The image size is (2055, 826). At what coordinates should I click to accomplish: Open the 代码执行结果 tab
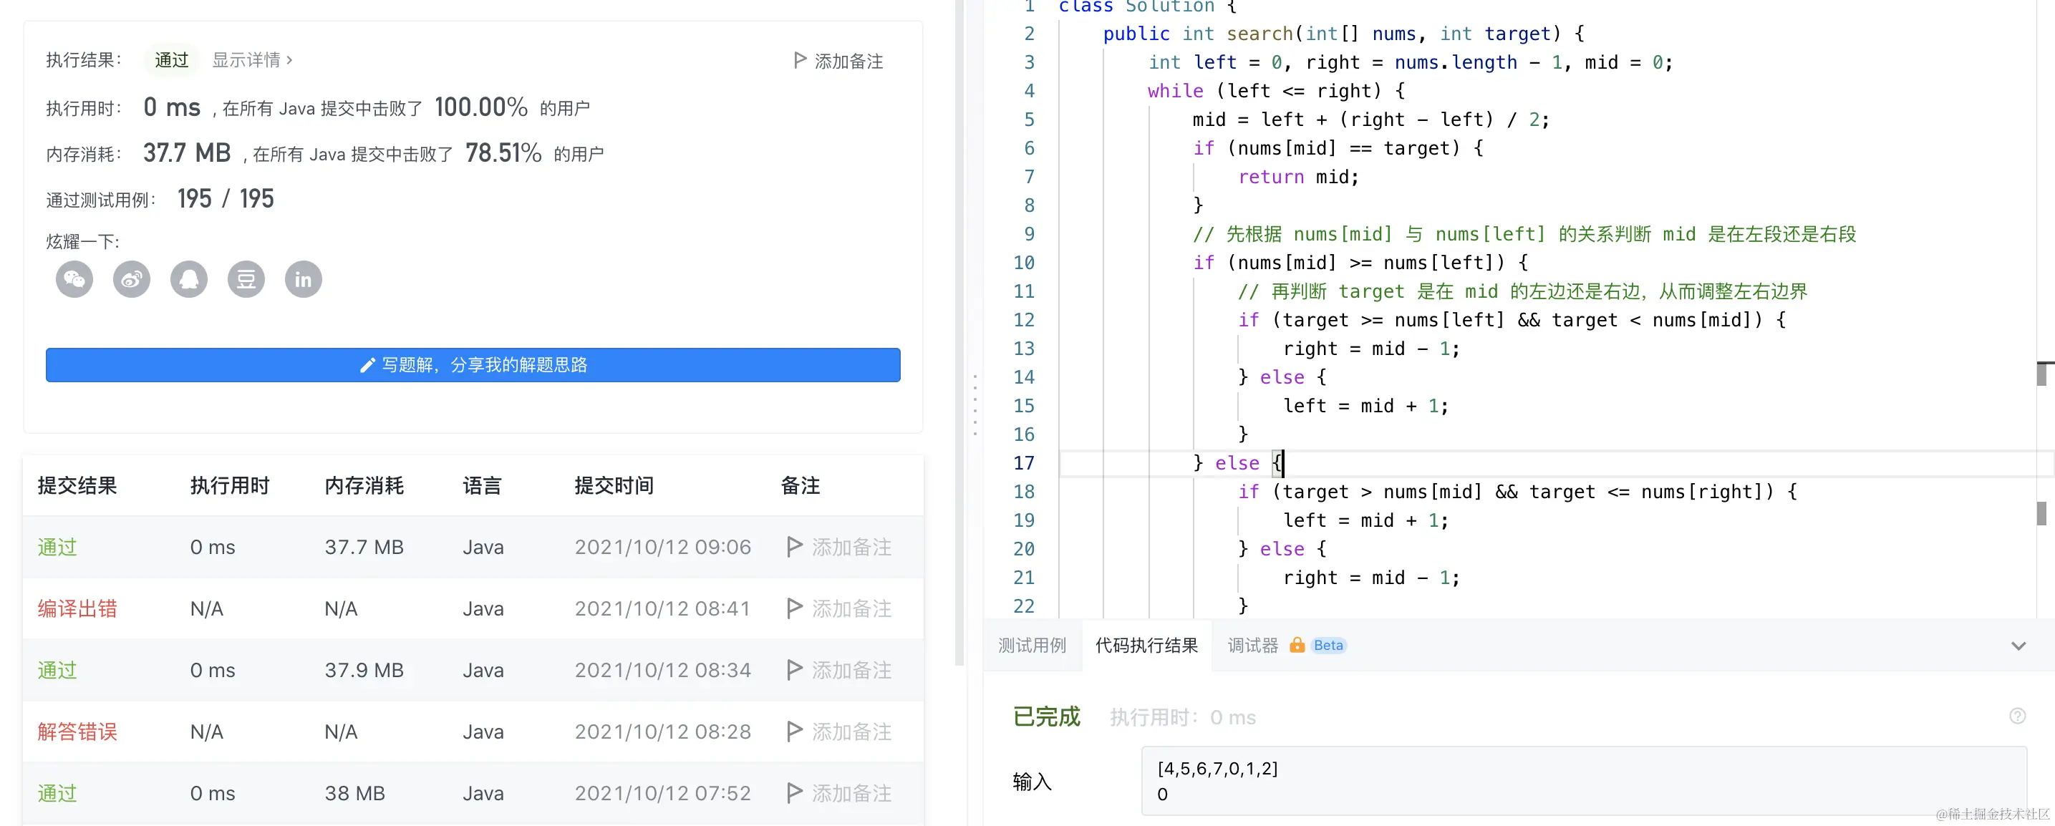pos(1146,645)
